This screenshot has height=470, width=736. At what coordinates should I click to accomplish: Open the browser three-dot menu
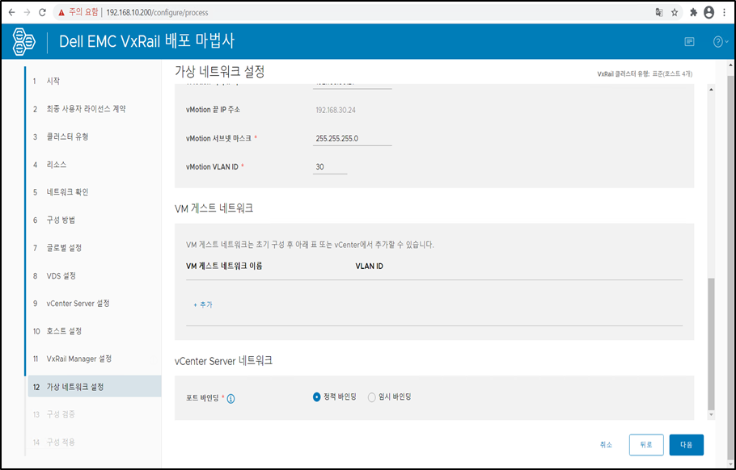tap(725, 13)
